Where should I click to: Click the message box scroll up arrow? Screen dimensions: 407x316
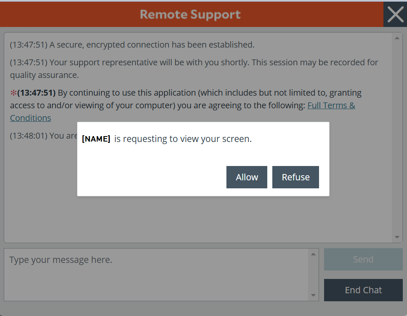point(313,254)
